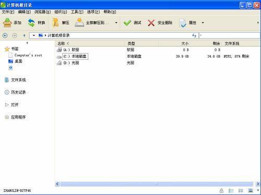Go forward with the right navigation arrow
Image resolution: width=261 pixels, height=195 pixels.
tap(15, 35)
